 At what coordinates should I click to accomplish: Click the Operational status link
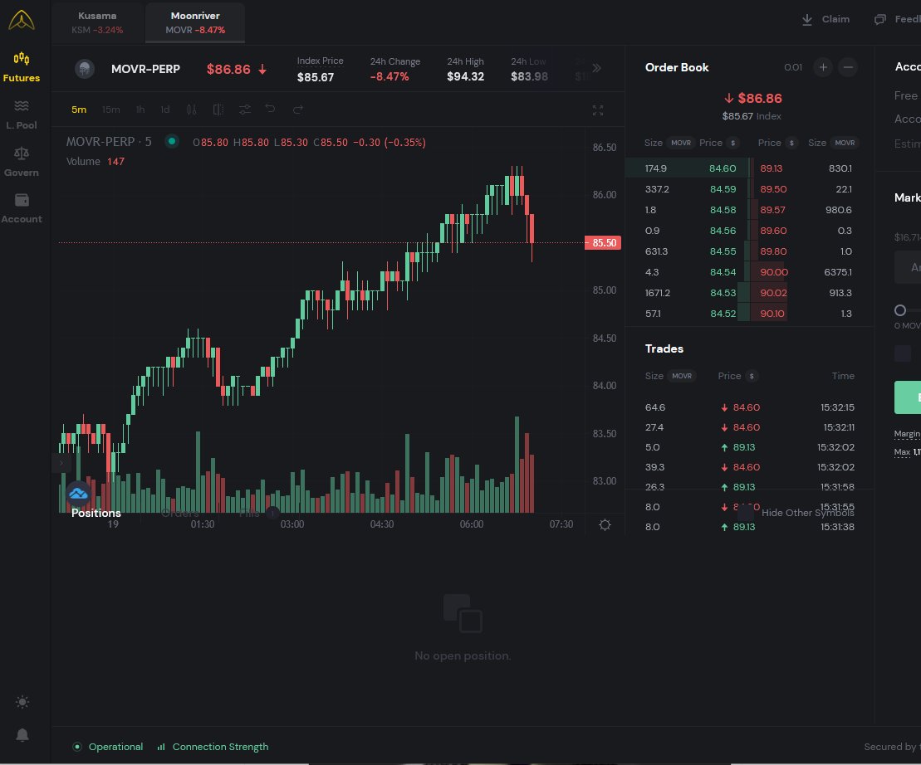click(115, 747)
